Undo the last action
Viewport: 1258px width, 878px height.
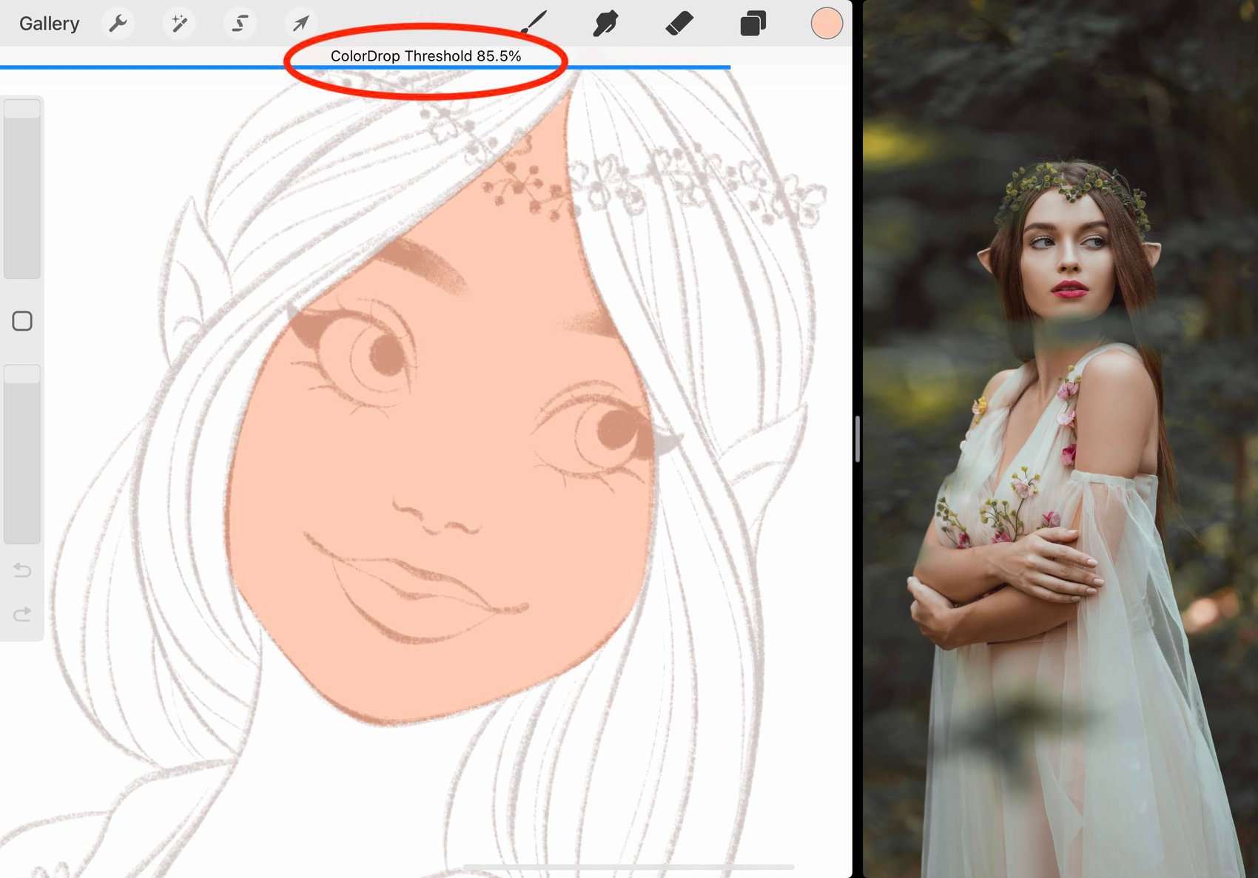(x=22, y=570)
